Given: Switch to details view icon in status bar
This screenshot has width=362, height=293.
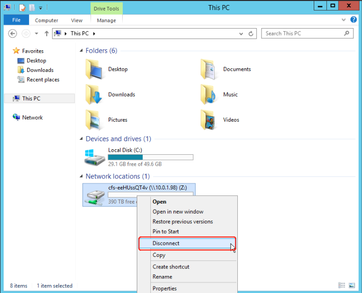Looking at the screenshot, I should pyautogui.click(x=342, y=285).
